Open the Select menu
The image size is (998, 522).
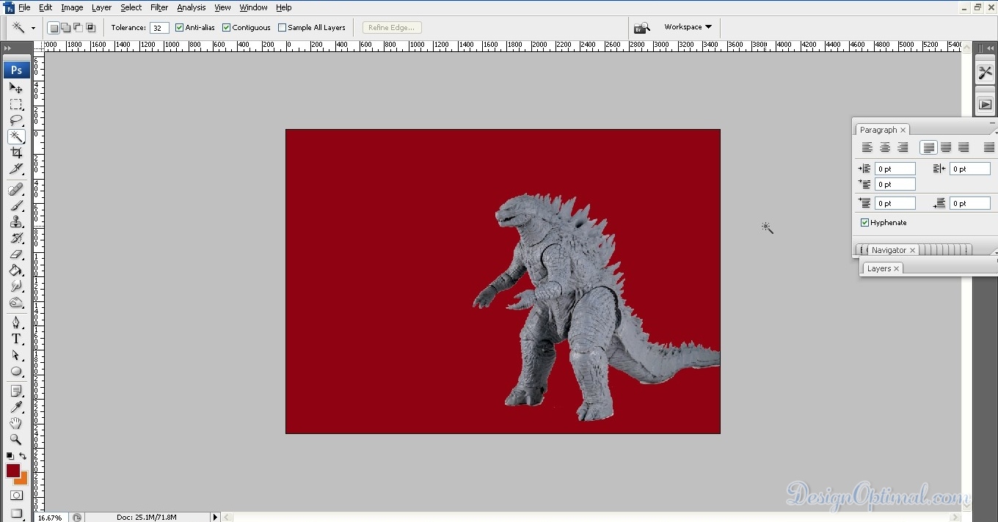tap(131, 7)
